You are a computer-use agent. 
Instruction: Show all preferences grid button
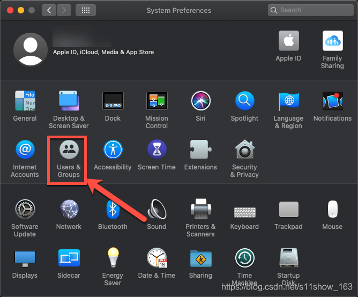pos(86,10)
